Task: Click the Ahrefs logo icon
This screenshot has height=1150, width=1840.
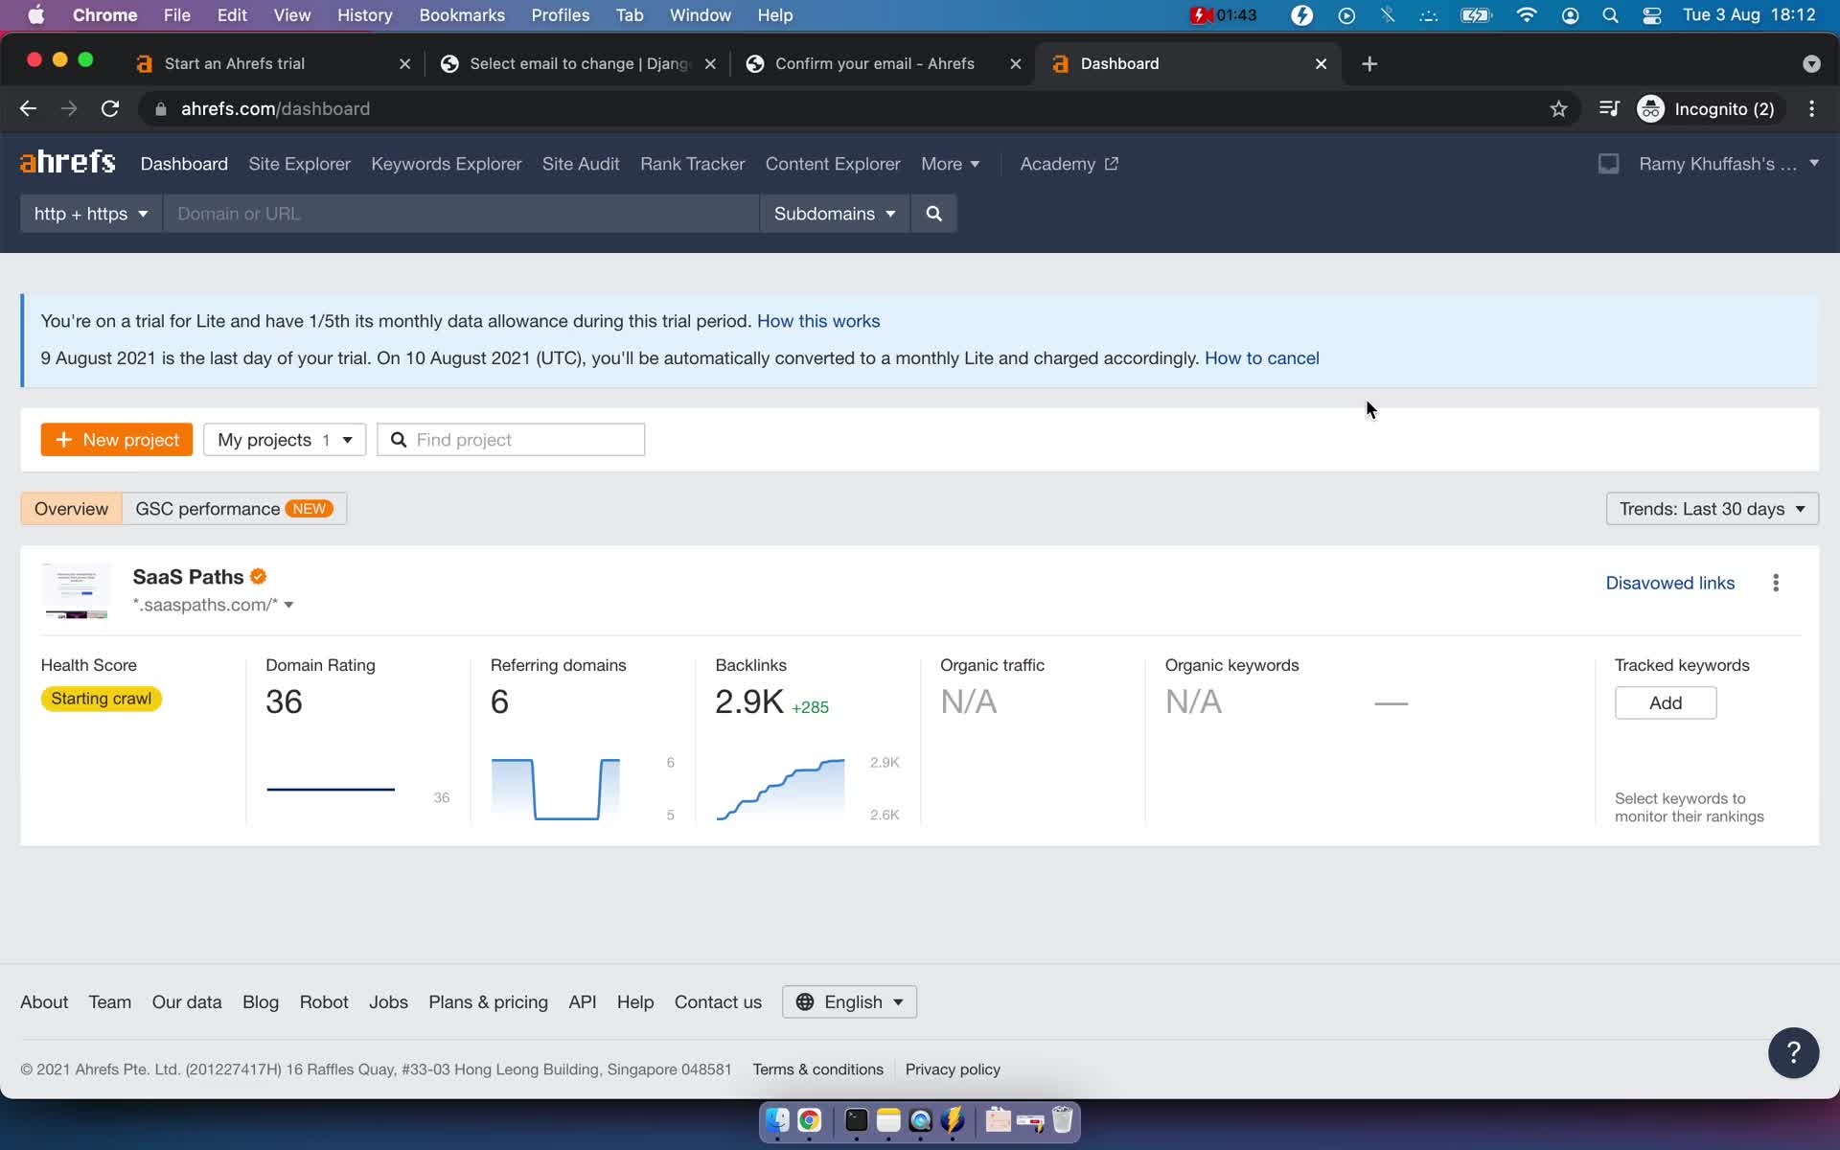Action: [67, 162]
